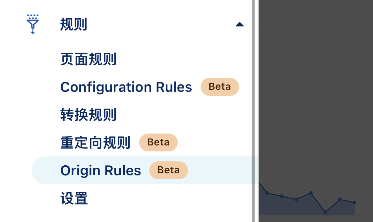This screenshot has height=222, width=373.
Task: Click the data point right after the lowest dip
Action: click(340, 199)
